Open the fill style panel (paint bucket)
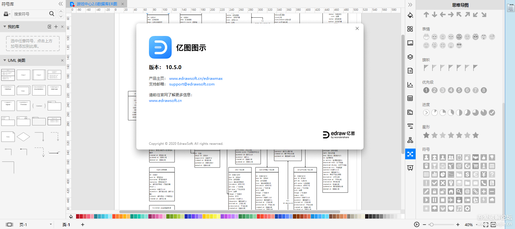Viewport: 515px width, 229px height. (410, 15)
